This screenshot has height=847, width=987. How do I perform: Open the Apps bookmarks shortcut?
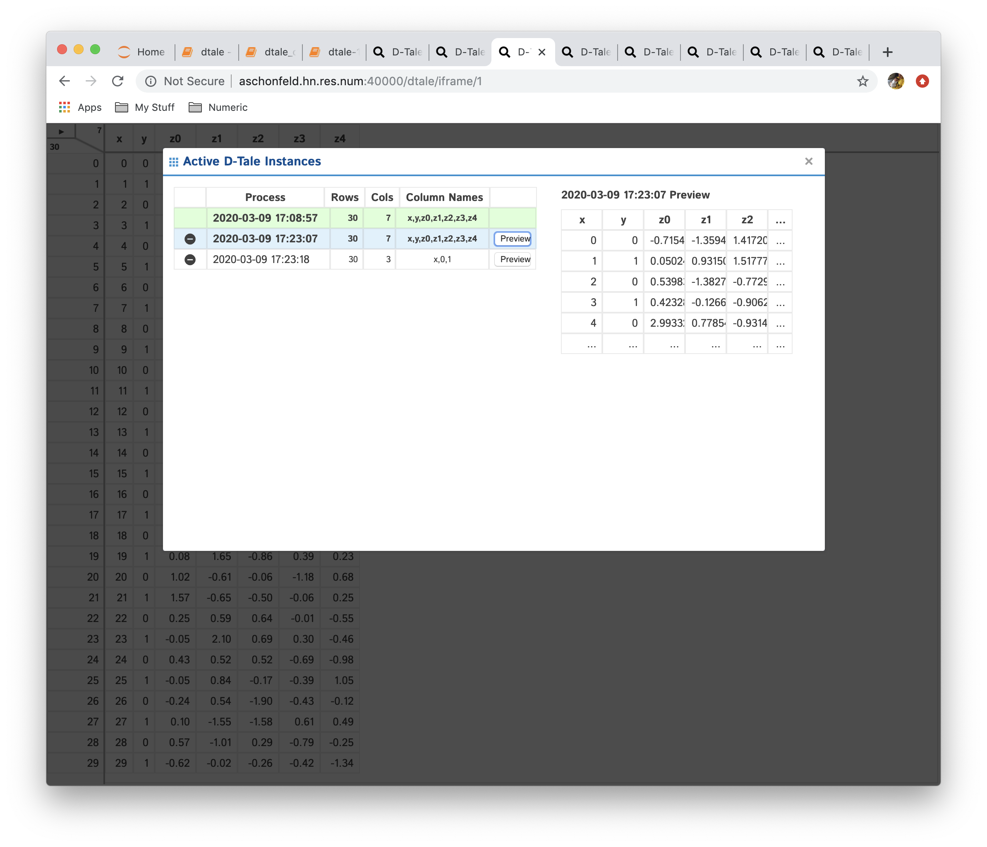[80, 108]
